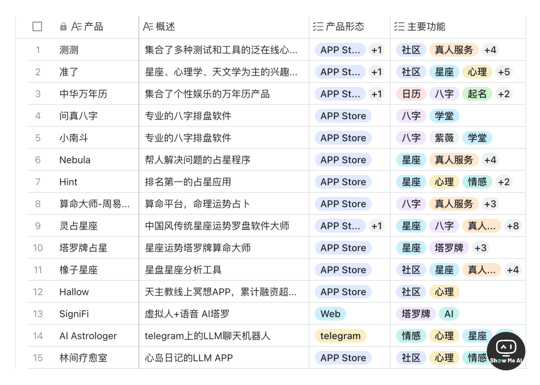This screenshot has width=540, height=385.
Task: Open the 林间疗愈室 product record
Action: pos(83,358)
